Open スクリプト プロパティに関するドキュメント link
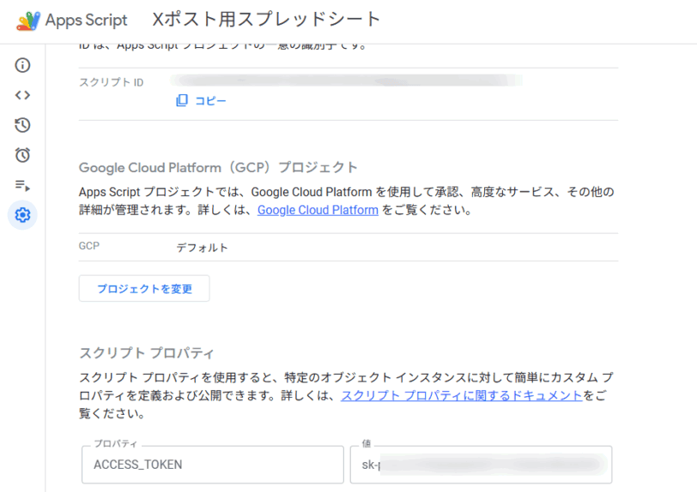Viewport: 697px width, 492px height. point(462,396)
